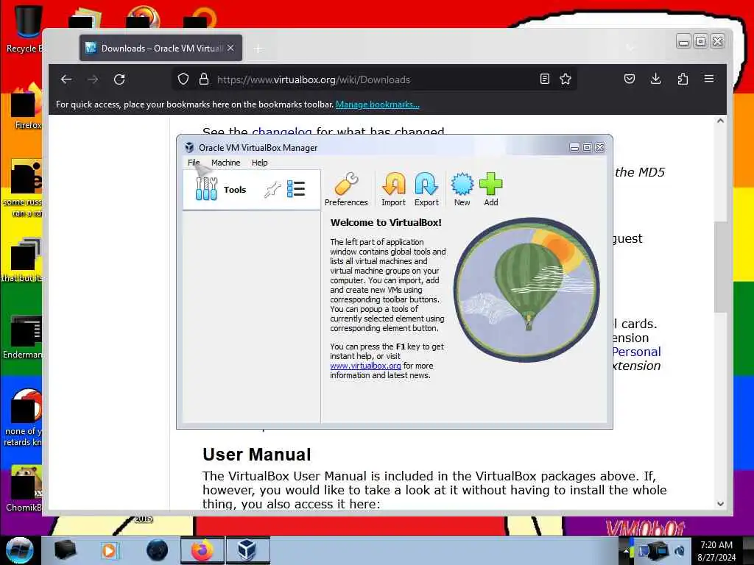
Task: Open the Windows Start menu
Action: (18, 550)
